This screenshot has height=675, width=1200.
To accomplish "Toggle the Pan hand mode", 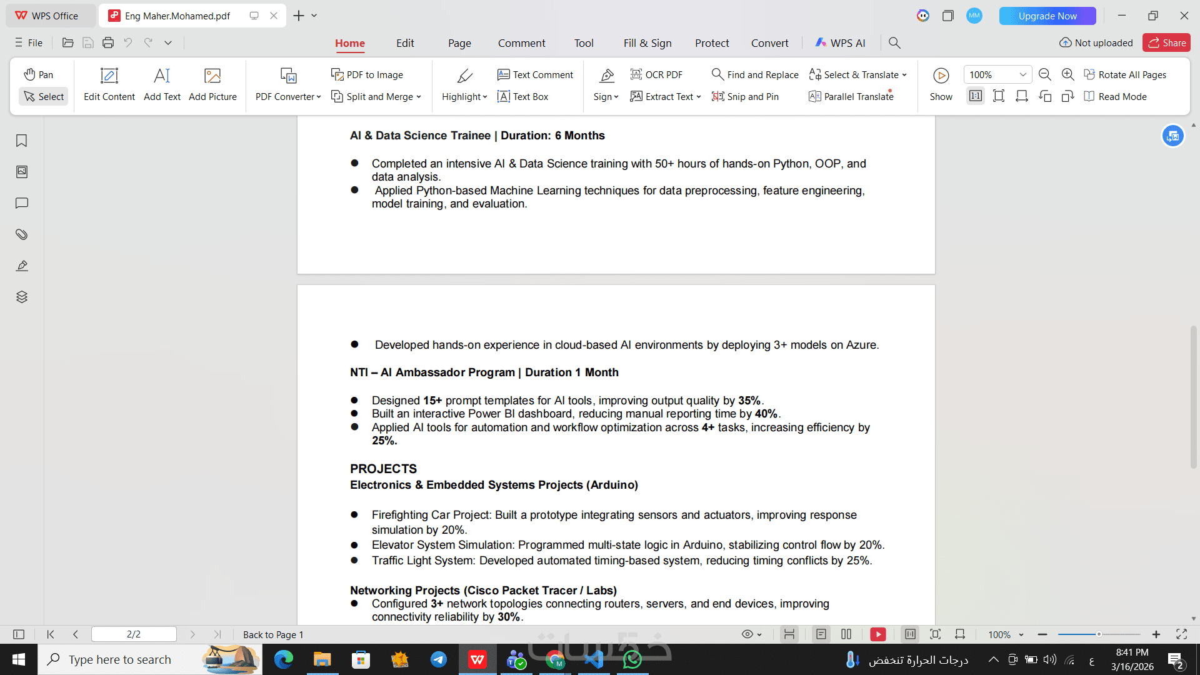I will point(39,74).
